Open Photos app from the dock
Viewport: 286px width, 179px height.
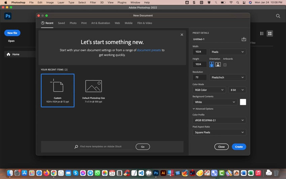coord(105,173)
